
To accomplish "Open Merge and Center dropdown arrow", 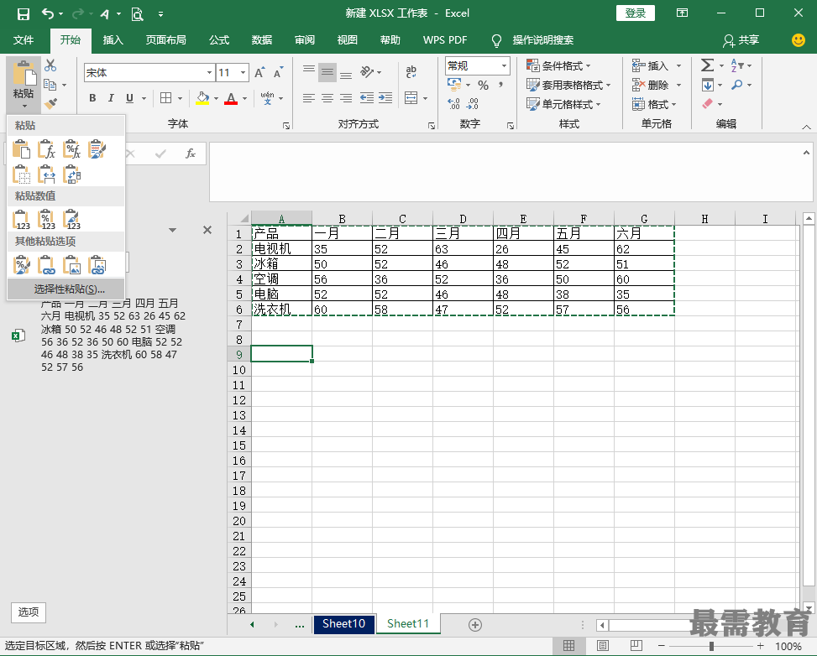I will pyautogui.click(x=426, y=98).
